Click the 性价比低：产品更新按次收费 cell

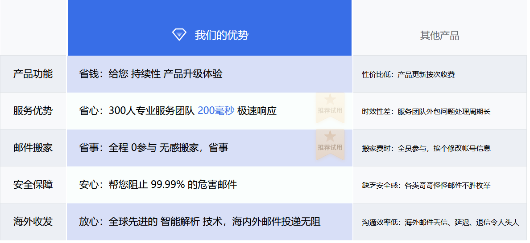[x=440, y=74]
